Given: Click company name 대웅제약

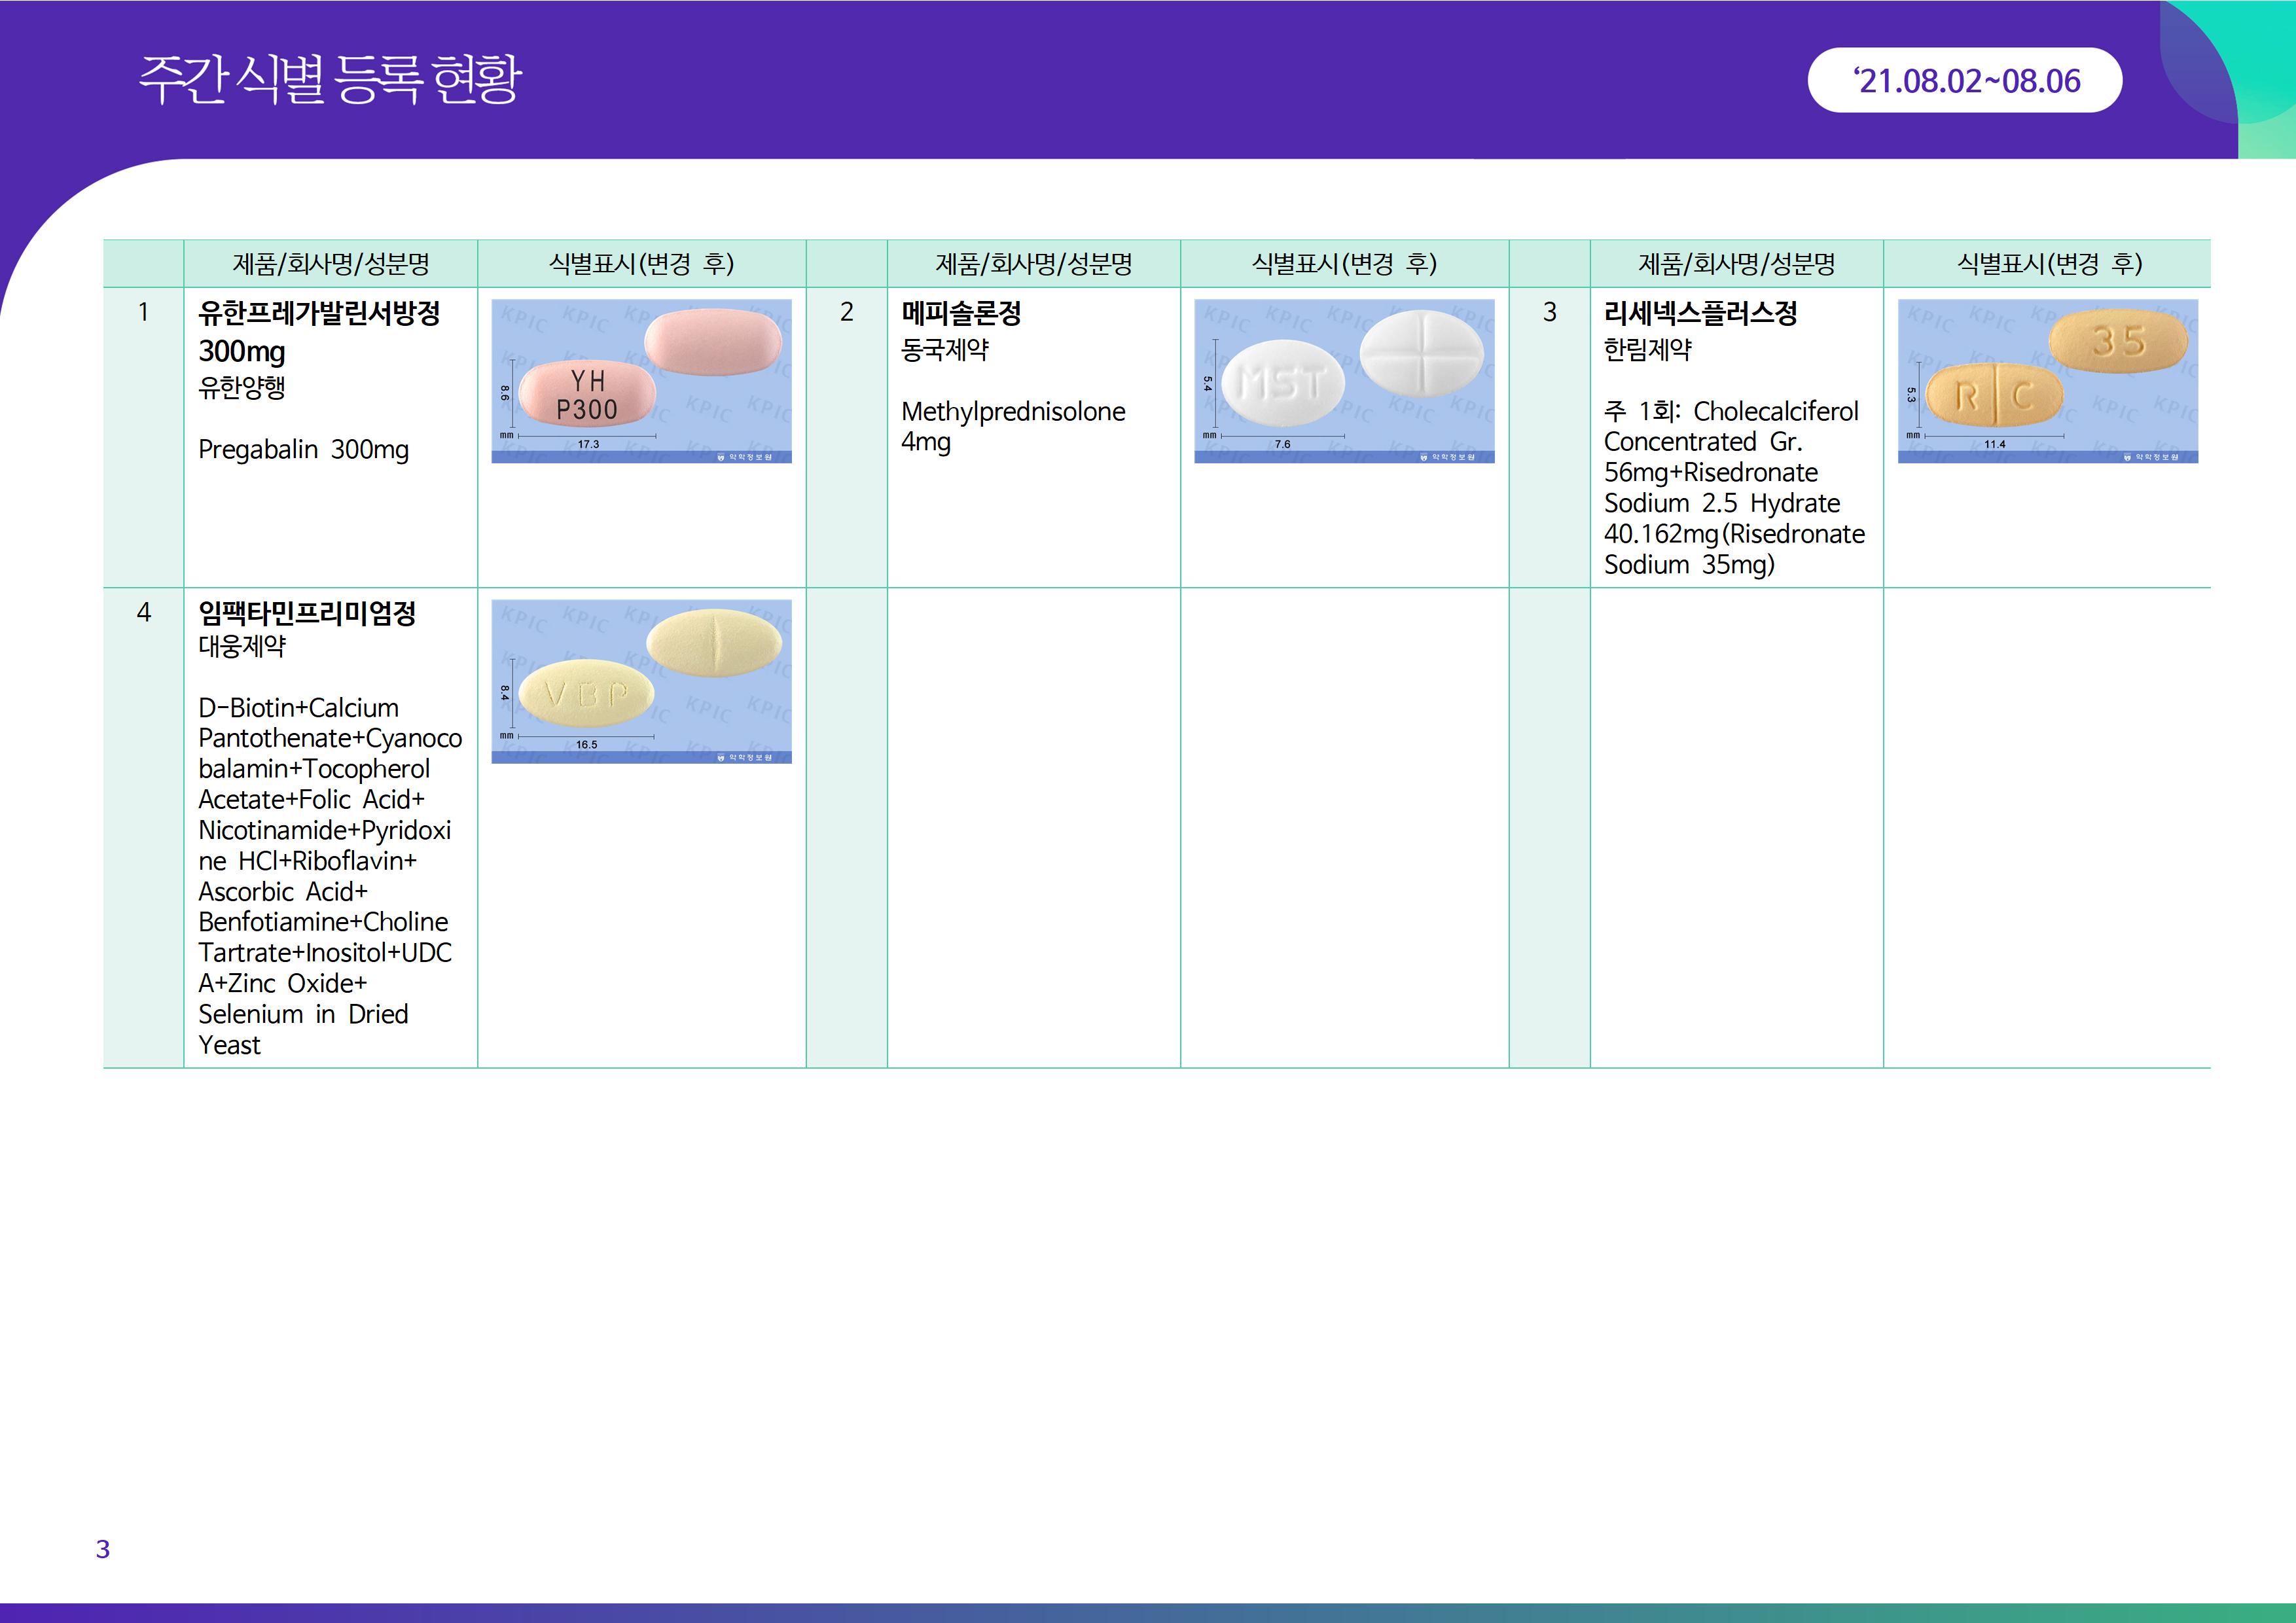Looking at the screenshot, I should click(242, 647).
